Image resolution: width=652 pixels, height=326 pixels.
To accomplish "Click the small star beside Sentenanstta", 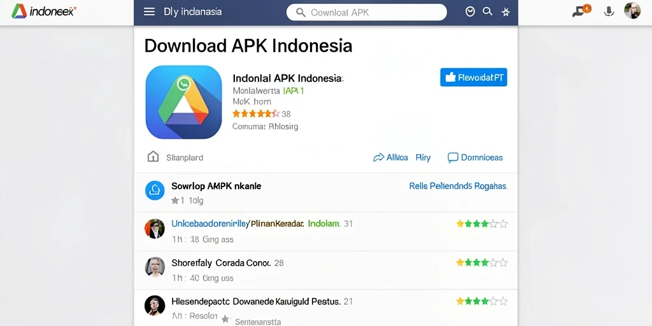I will tap(225, 319).
